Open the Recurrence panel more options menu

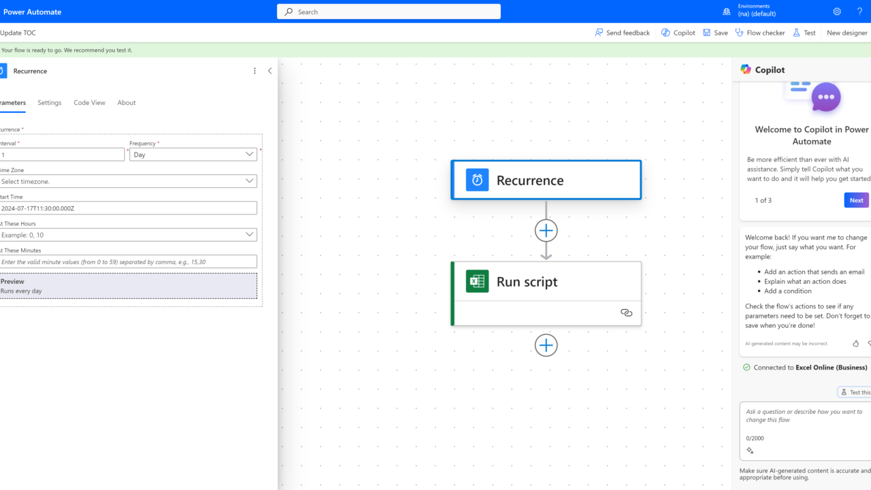(255, 71)
